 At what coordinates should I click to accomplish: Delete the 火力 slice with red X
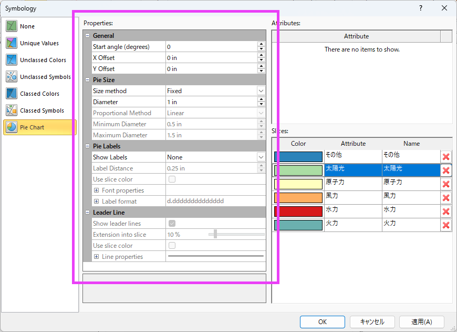pos(446,225)
